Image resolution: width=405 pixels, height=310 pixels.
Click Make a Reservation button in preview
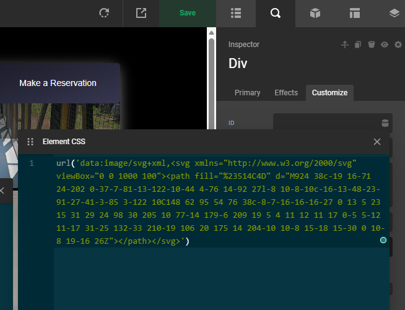58,83
